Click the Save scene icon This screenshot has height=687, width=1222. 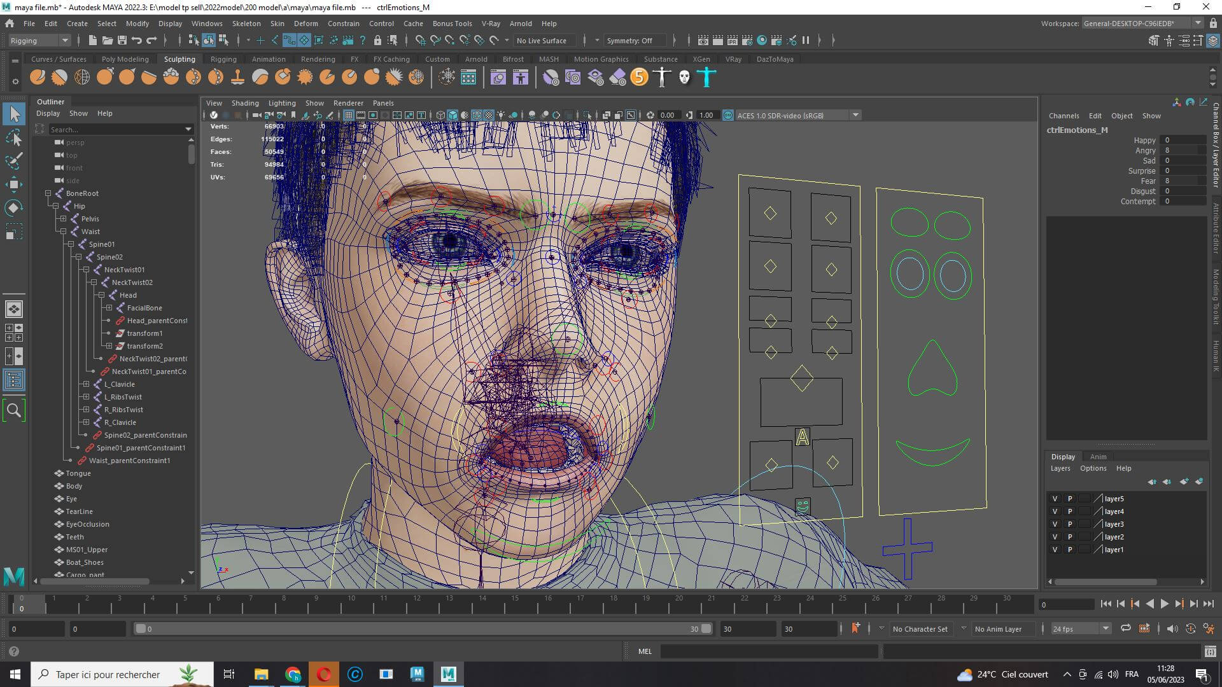point(122,40)
